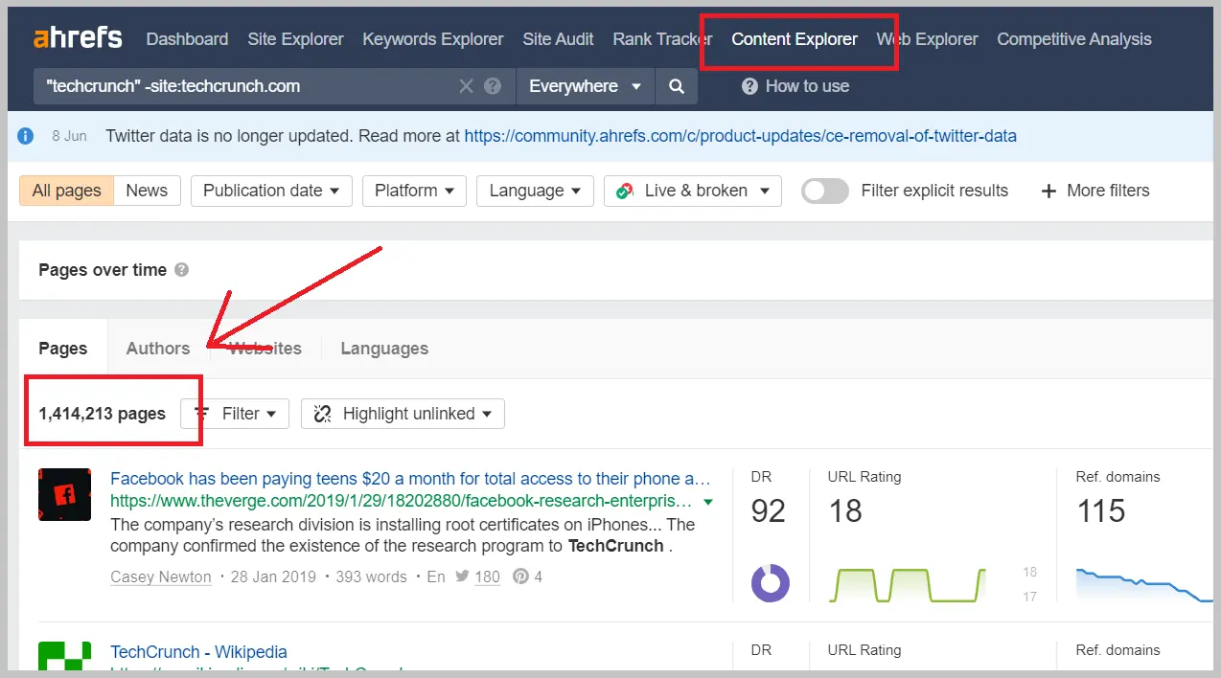Click the 1,414,213 pages count
1221x678 pixels.
coord(102,414)
